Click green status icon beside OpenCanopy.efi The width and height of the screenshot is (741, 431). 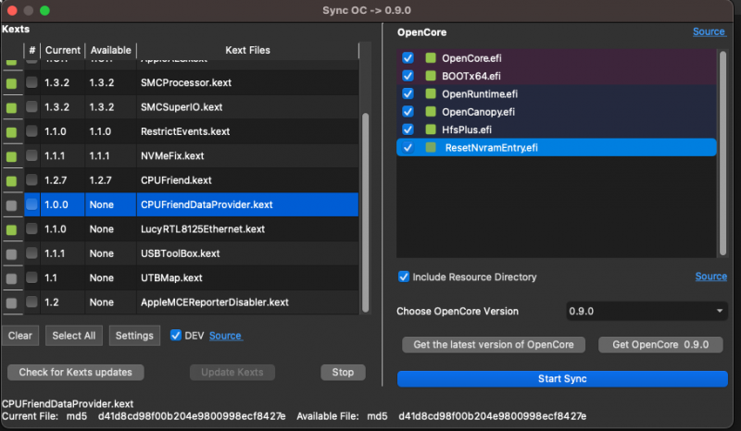[x=431, y=112]
